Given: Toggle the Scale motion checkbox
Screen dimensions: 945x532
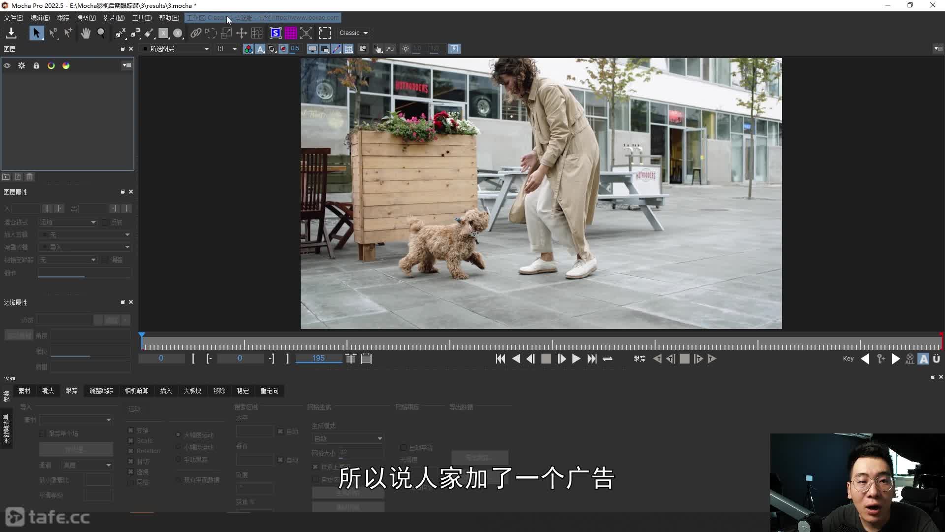Looking at the screenshot, I should 131,440.
